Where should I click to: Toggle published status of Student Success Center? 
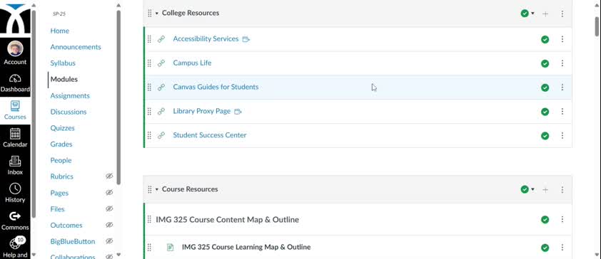(x=545, y=136)
